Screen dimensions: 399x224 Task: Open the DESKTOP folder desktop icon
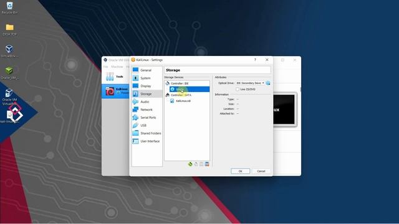coord(10,30)
